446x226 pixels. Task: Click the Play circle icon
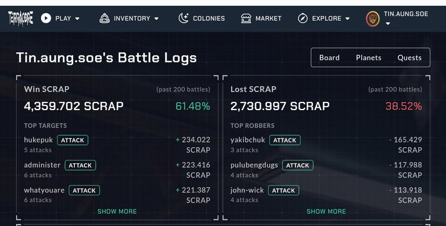pos(46,19)
